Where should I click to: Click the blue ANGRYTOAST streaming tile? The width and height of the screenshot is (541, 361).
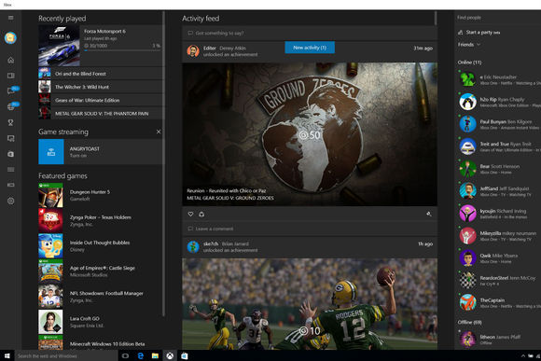51,152
